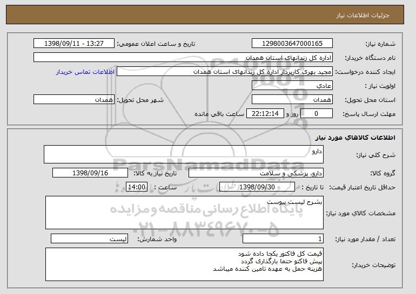416x294 pixels.
Task: Click the label نام دستگاه خریدار
Action: [x=370, y=58]
